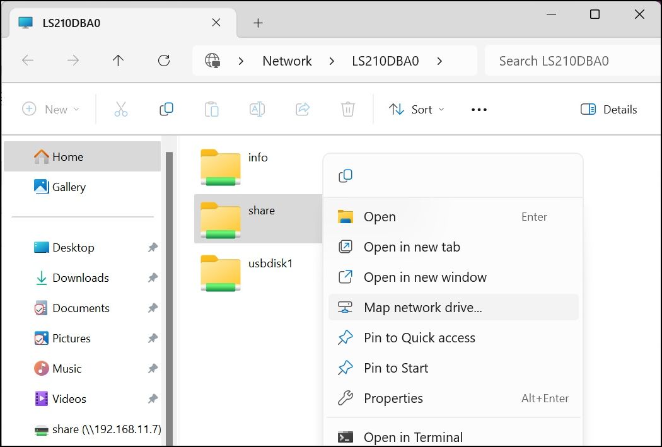The width and height of the screenshot is (662, 447).
Task: Expand the Sort dropdown
Action: [x=417, y=109]
